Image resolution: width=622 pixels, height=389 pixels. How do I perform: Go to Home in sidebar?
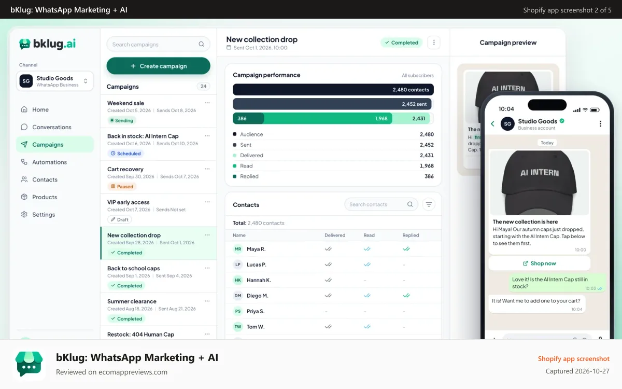pyautogui.click(x=55, y=109)
